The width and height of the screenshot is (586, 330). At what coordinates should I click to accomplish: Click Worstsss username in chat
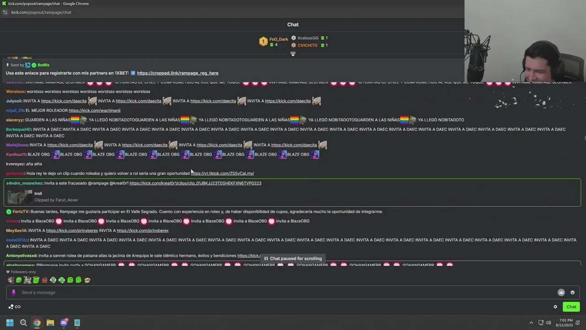coord(16,92)
